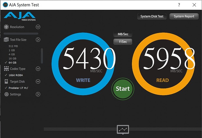Select the 512 MB file size
Viewport: 202px width, 138px height.
point(13,46)
